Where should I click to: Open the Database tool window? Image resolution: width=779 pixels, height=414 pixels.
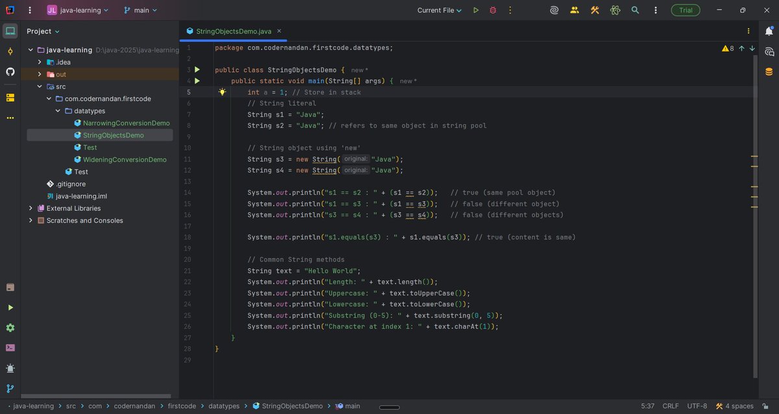click(x=769, y=71)
